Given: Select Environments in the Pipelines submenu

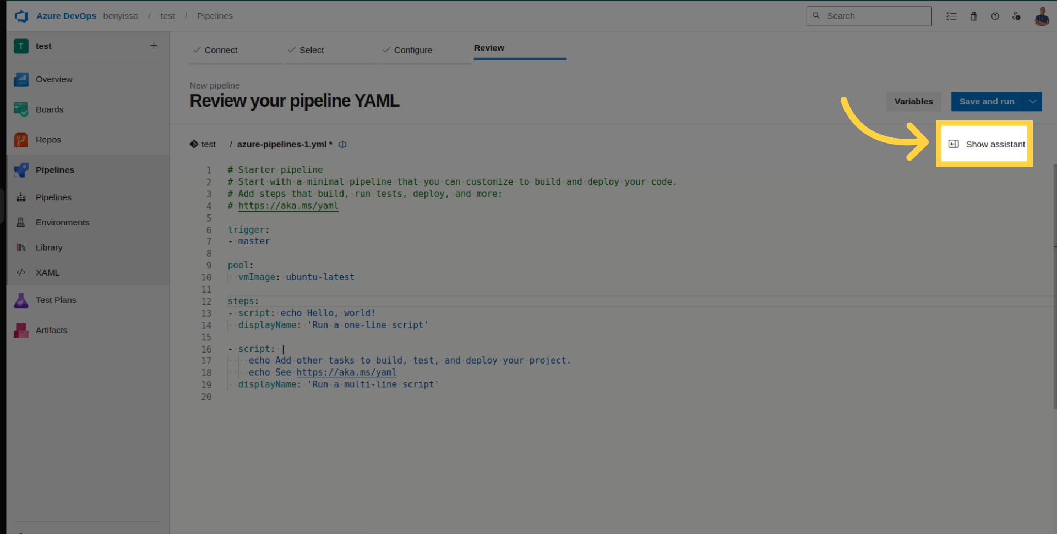Looking at the screenshot, I should [x=62, y=223].
